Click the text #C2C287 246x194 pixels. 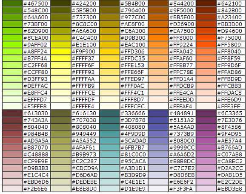click(x=84, y=161)
